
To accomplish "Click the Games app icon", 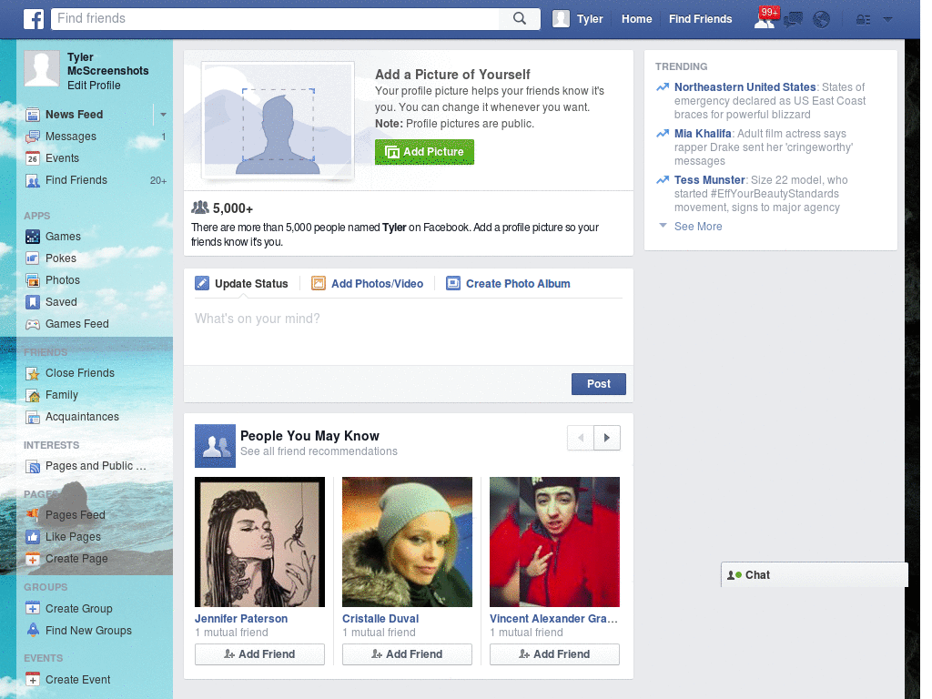I will [x=33, y=237].
